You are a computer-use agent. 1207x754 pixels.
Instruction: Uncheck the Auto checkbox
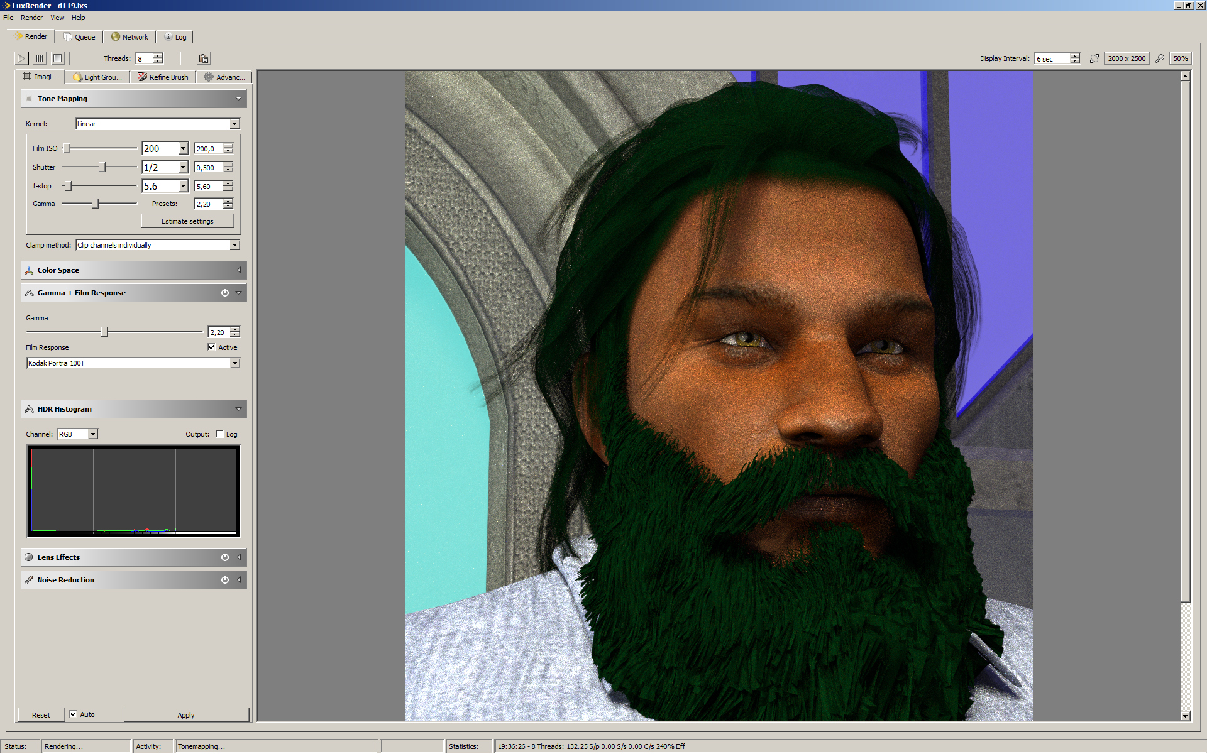pos(73,714)
